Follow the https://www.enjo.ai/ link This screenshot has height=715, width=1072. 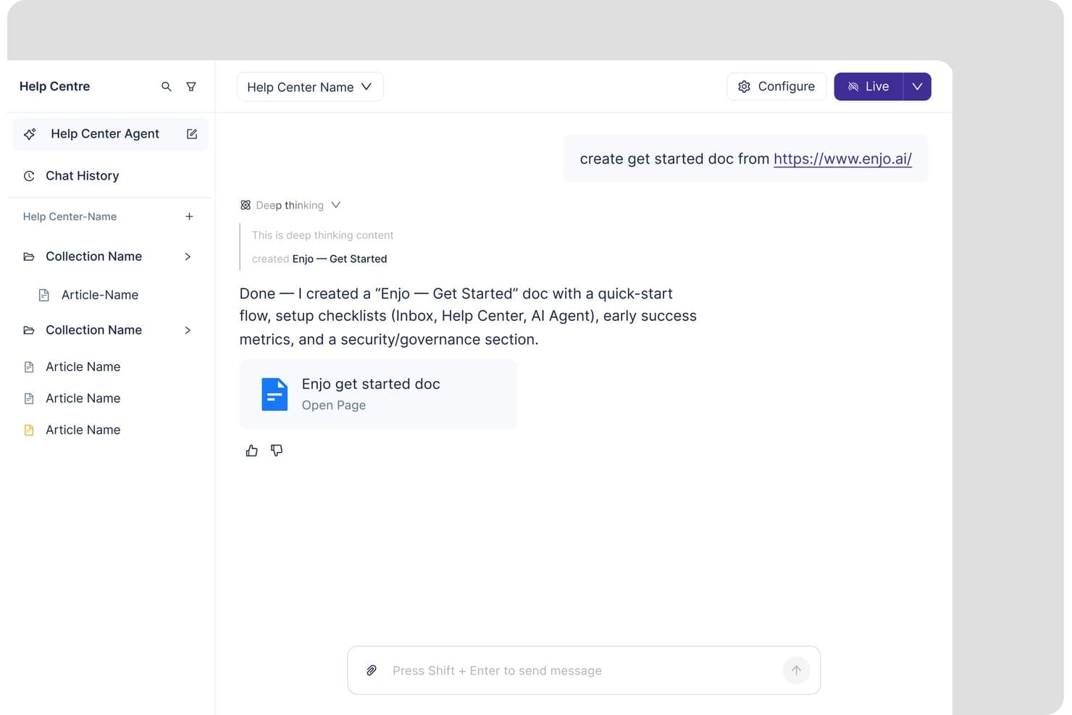click(x=842, y=159)
